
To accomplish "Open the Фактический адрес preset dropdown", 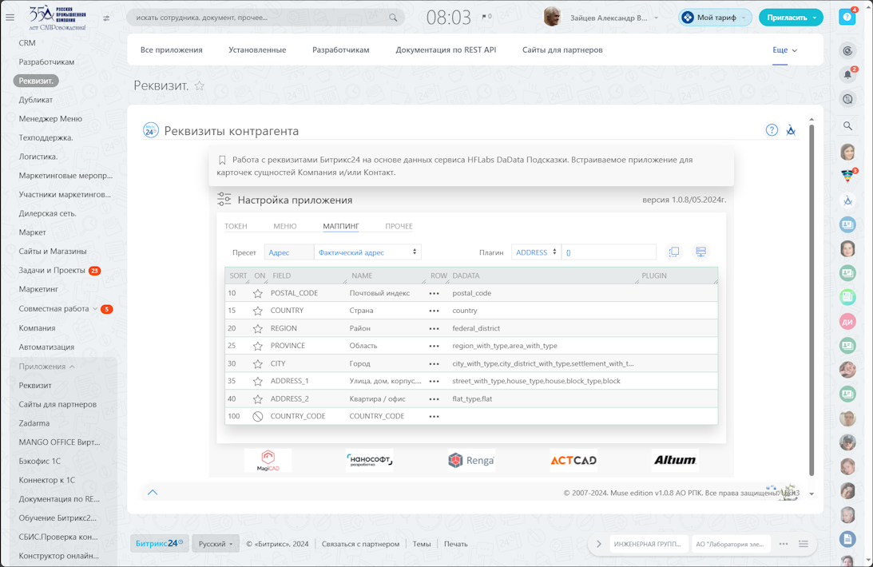I will click(367, 252).
